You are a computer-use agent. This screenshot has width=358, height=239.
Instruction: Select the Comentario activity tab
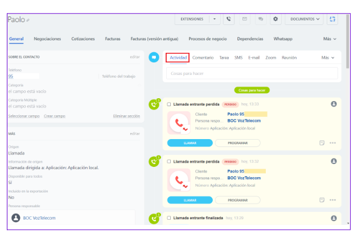(x=203, y=58)
